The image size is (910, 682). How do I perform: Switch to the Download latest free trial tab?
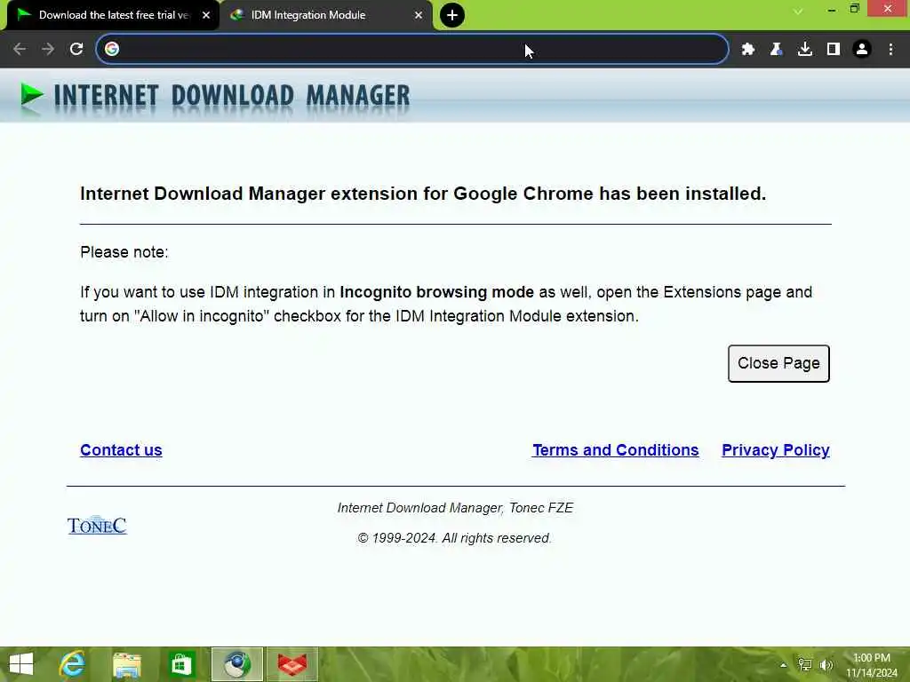[x=113, y=15]
